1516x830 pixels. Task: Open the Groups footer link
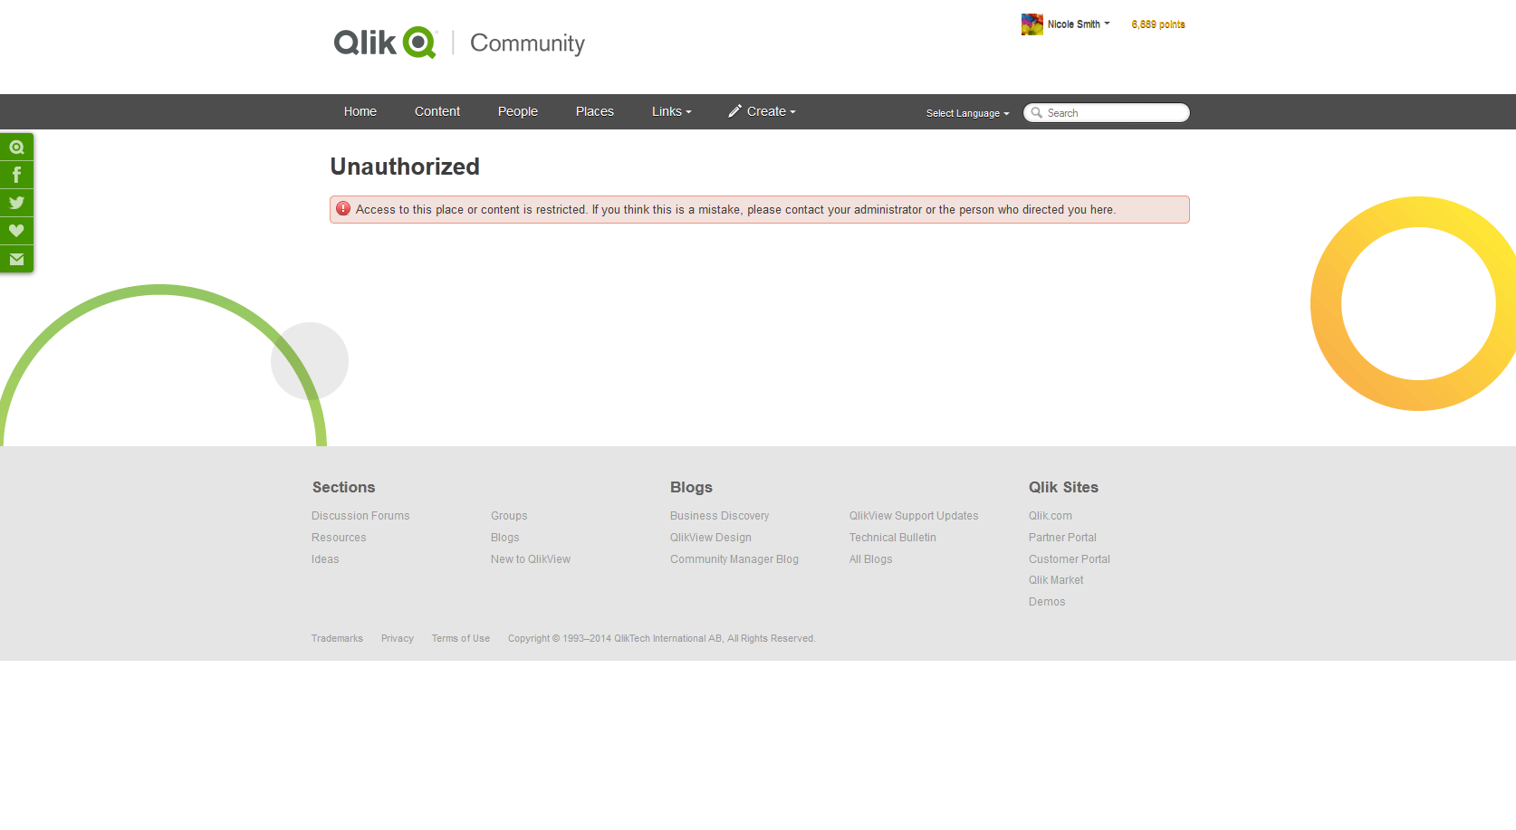tap(509, 516)
